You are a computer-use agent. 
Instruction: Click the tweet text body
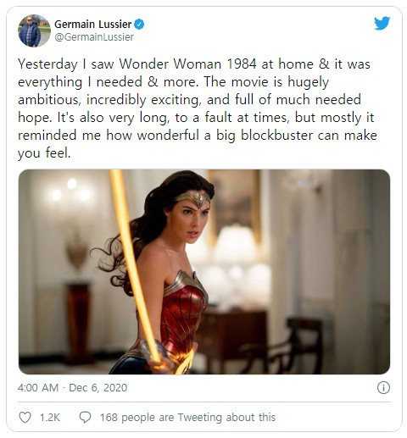pos(198,108)
